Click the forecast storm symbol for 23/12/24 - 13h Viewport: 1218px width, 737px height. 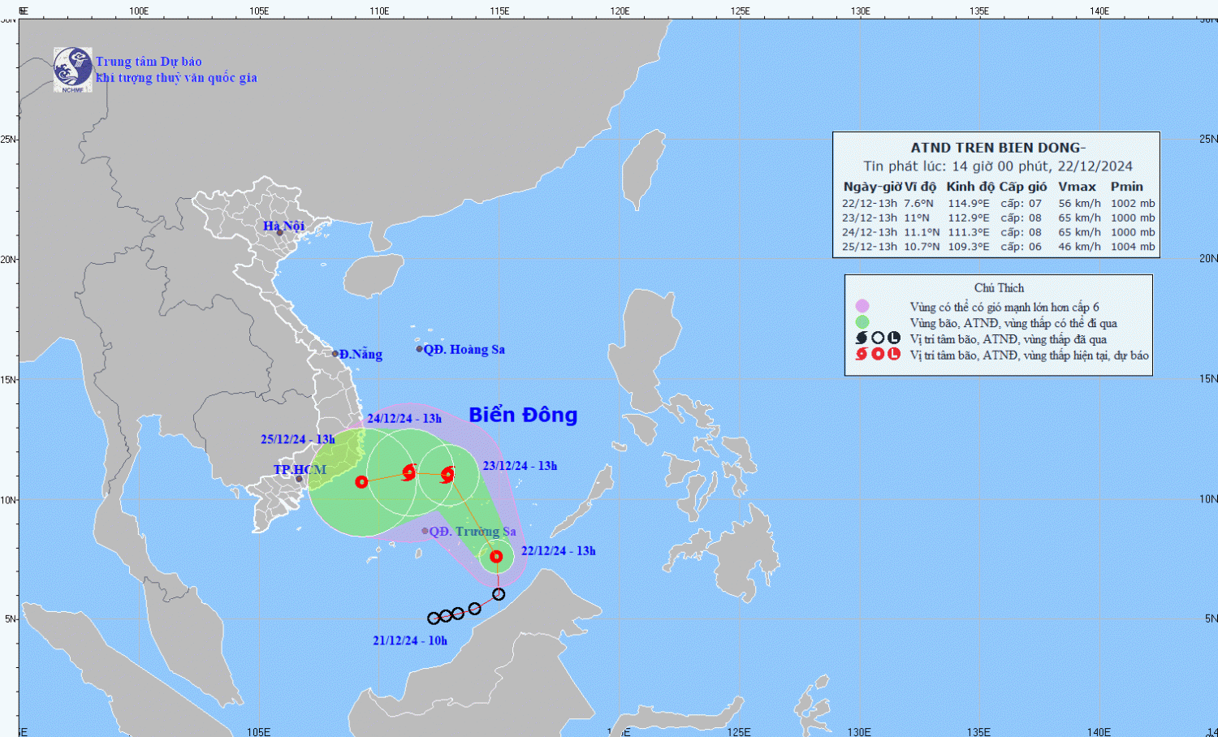pos(447,475)
